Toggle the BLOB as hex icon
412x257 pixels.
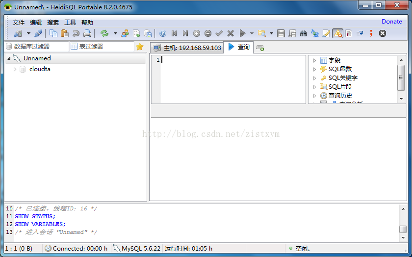coord(349,33)
